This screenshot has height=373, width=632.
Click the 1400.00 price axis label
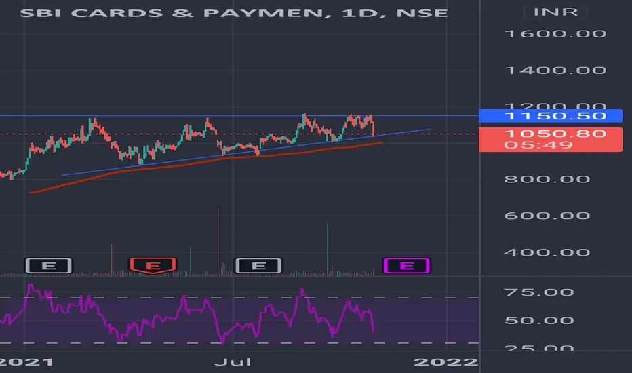pyautogui.click(x=555, y=70)
